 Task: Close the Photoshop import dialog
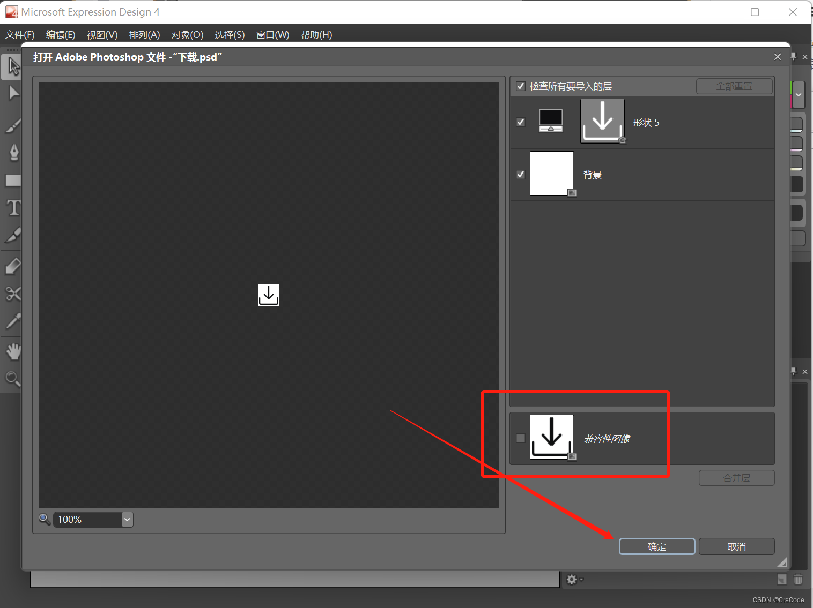(x=778, y=57)
